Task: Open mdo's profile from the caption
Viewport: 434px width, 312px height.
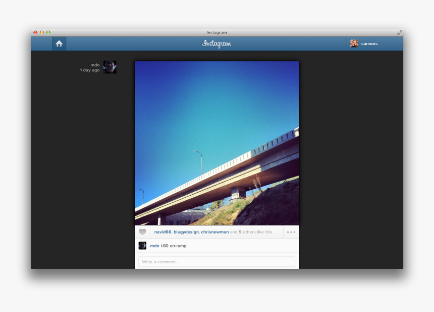Action: tap(154, 246)
